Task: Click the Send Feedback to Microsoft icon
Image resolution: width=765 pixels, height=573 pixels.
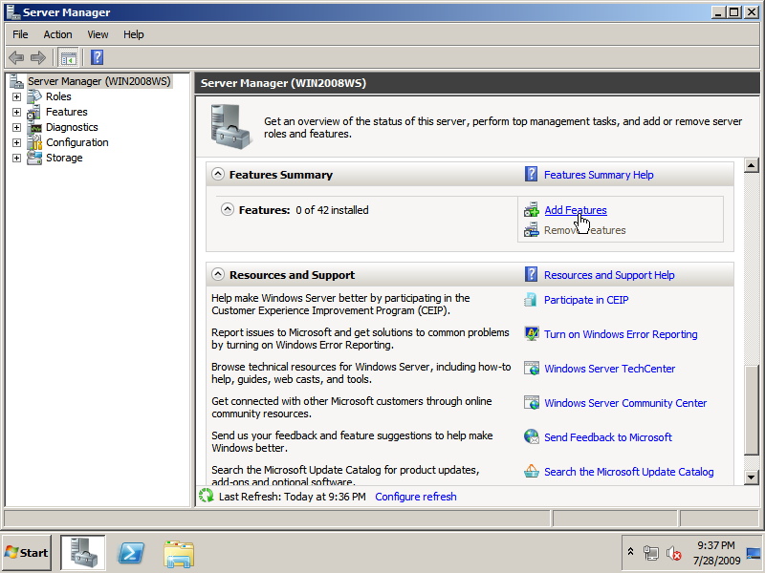Action: [532, 436]
